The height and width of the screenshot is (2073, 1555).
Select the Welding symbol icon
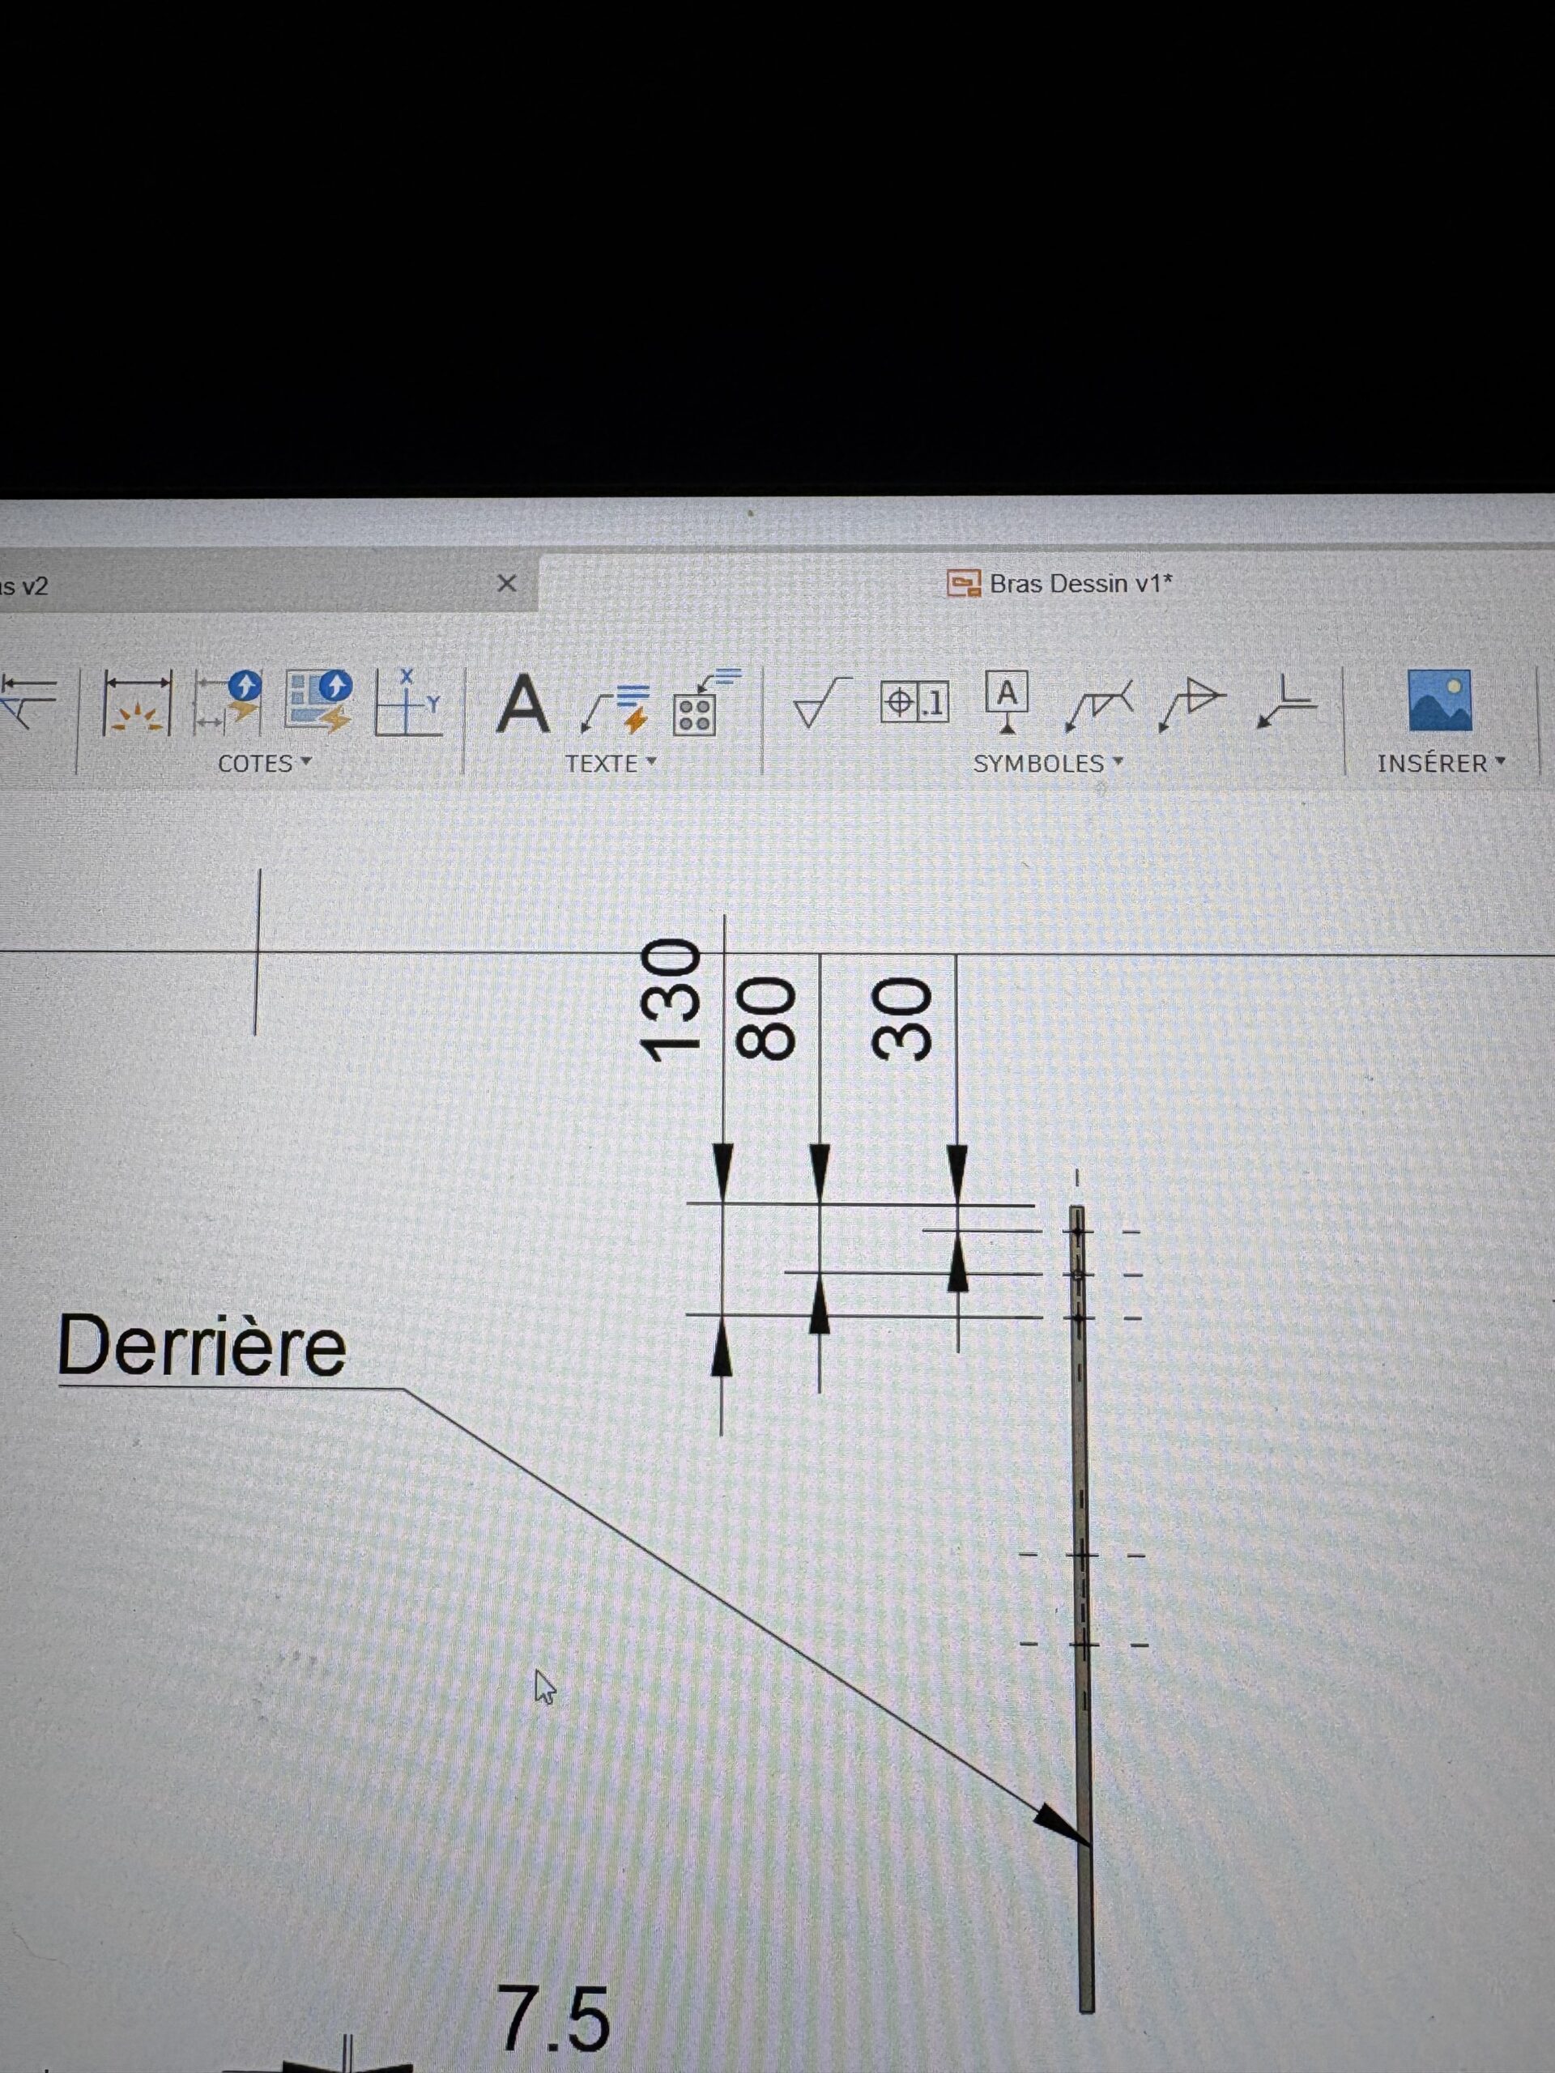coord(1098,704)
